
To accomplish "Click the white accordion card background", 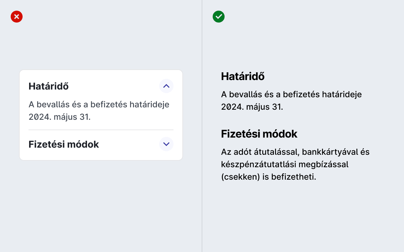I will click(101, 115).
